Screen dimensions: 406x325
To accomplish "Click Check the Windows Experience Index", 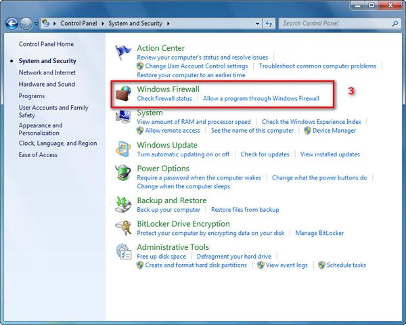I will (x=311, y=122).
